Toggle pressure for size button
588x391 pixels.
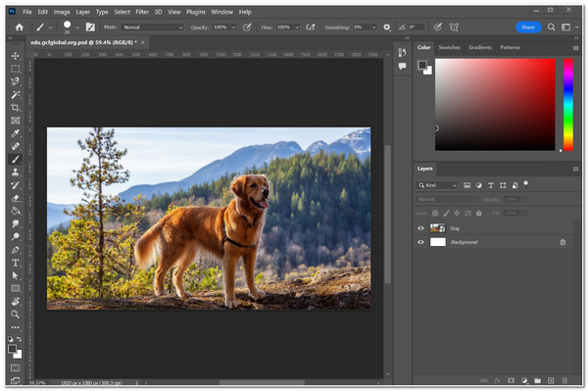tap(437, 27)
